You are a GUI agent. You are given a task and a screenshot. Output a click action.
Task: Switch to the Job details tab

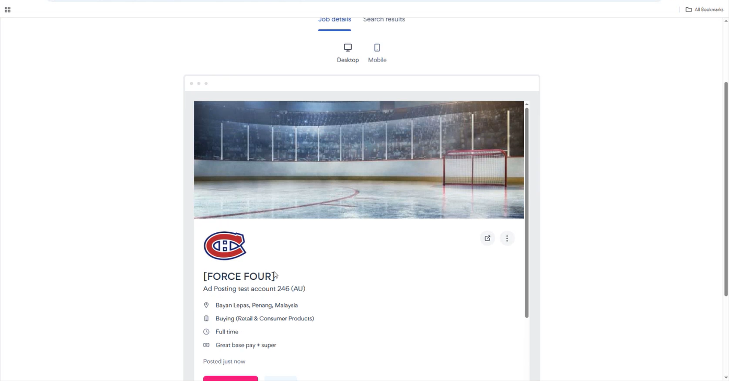click(334, 20)
